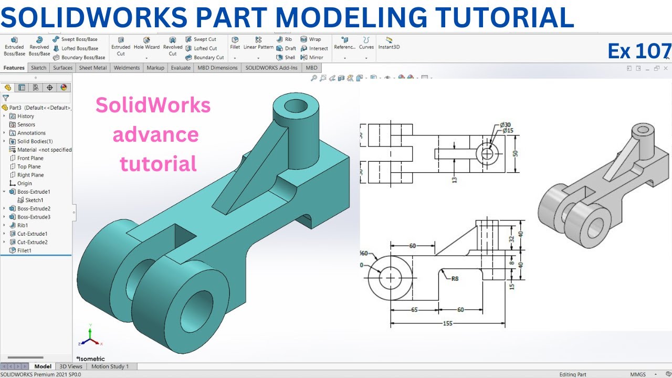Open the PropertyManager panel icon
Image resolution: width=672 pixels, height=378 pixels.
pyautogui.click(x=22, y=88)
